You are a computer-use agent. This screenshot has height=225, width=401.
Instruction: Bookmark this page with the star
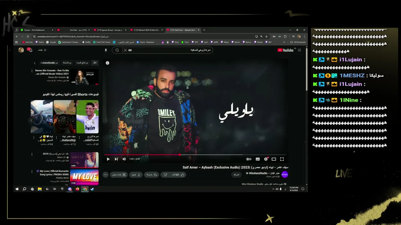click(x=267, y=36)
